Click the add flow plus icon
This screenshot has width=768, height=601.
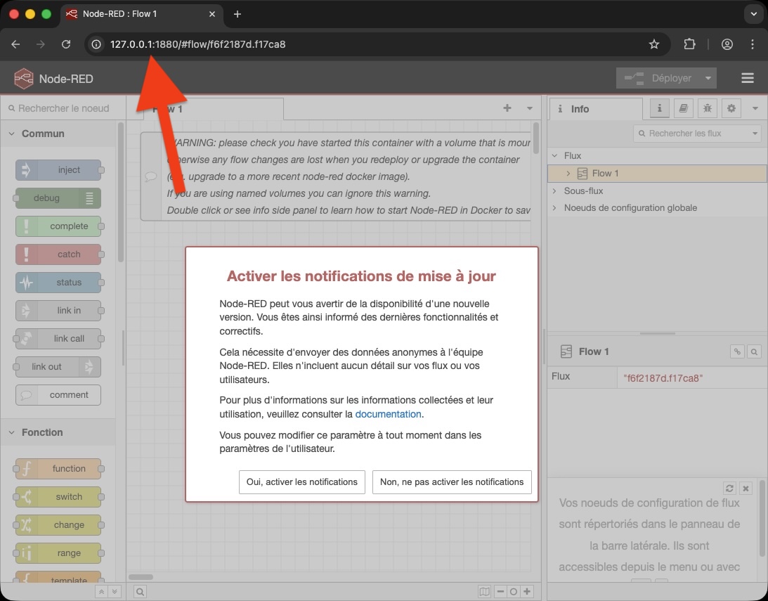507,108
